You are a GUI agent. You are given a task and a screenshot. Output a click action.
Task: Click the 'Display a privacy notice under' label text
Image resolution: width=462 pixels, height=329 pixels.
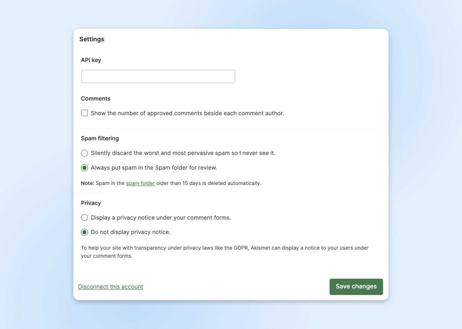[x=161, y=218]
